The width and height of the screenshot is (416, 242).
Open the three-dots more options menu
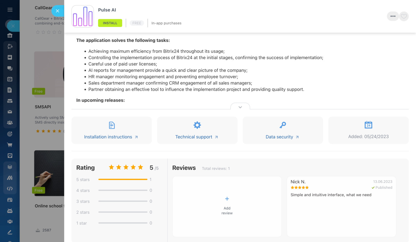tap(393, 16)
